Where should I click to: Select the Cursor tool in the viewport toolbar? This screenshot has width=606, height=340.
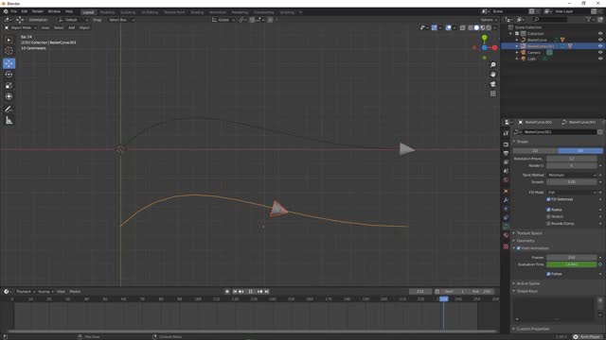[9, 51]
